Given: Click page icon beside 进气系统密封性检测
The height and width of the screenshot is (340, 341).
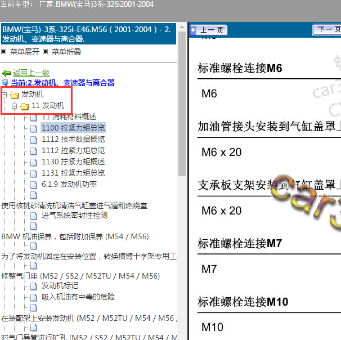Looking at the screenshot, I should pos(34,216).
